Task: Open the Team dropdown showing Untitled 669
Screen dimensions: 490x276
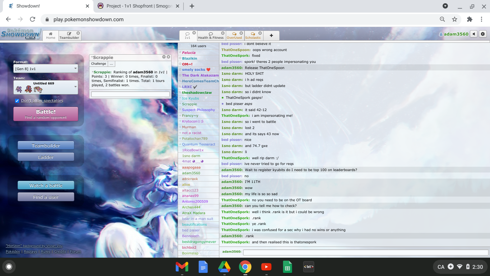Action: coord(46,87)
